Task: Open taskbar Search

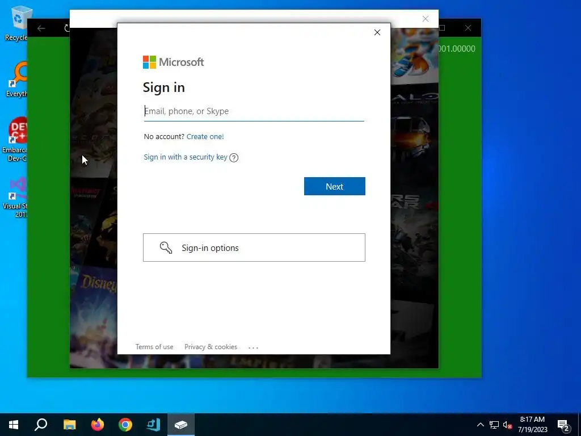Action: click(x=41, y=425)
